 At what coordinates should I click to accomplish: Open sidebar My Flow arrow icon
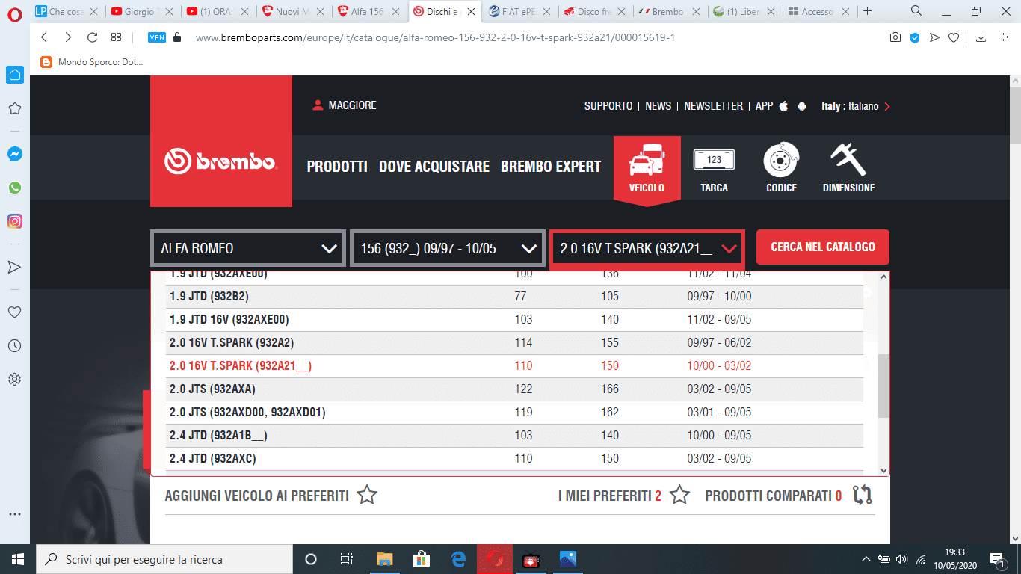14,267
